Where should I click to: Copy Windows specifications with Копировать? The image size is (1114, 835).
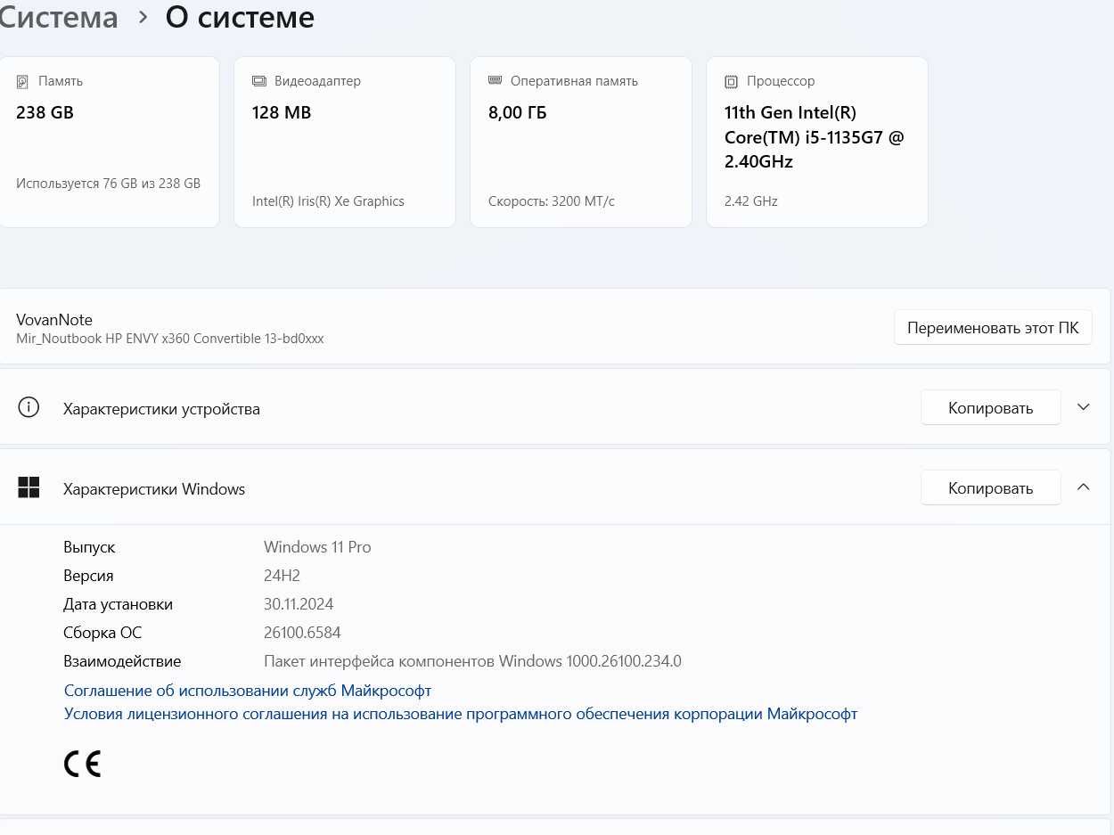(x=990, y=488)
